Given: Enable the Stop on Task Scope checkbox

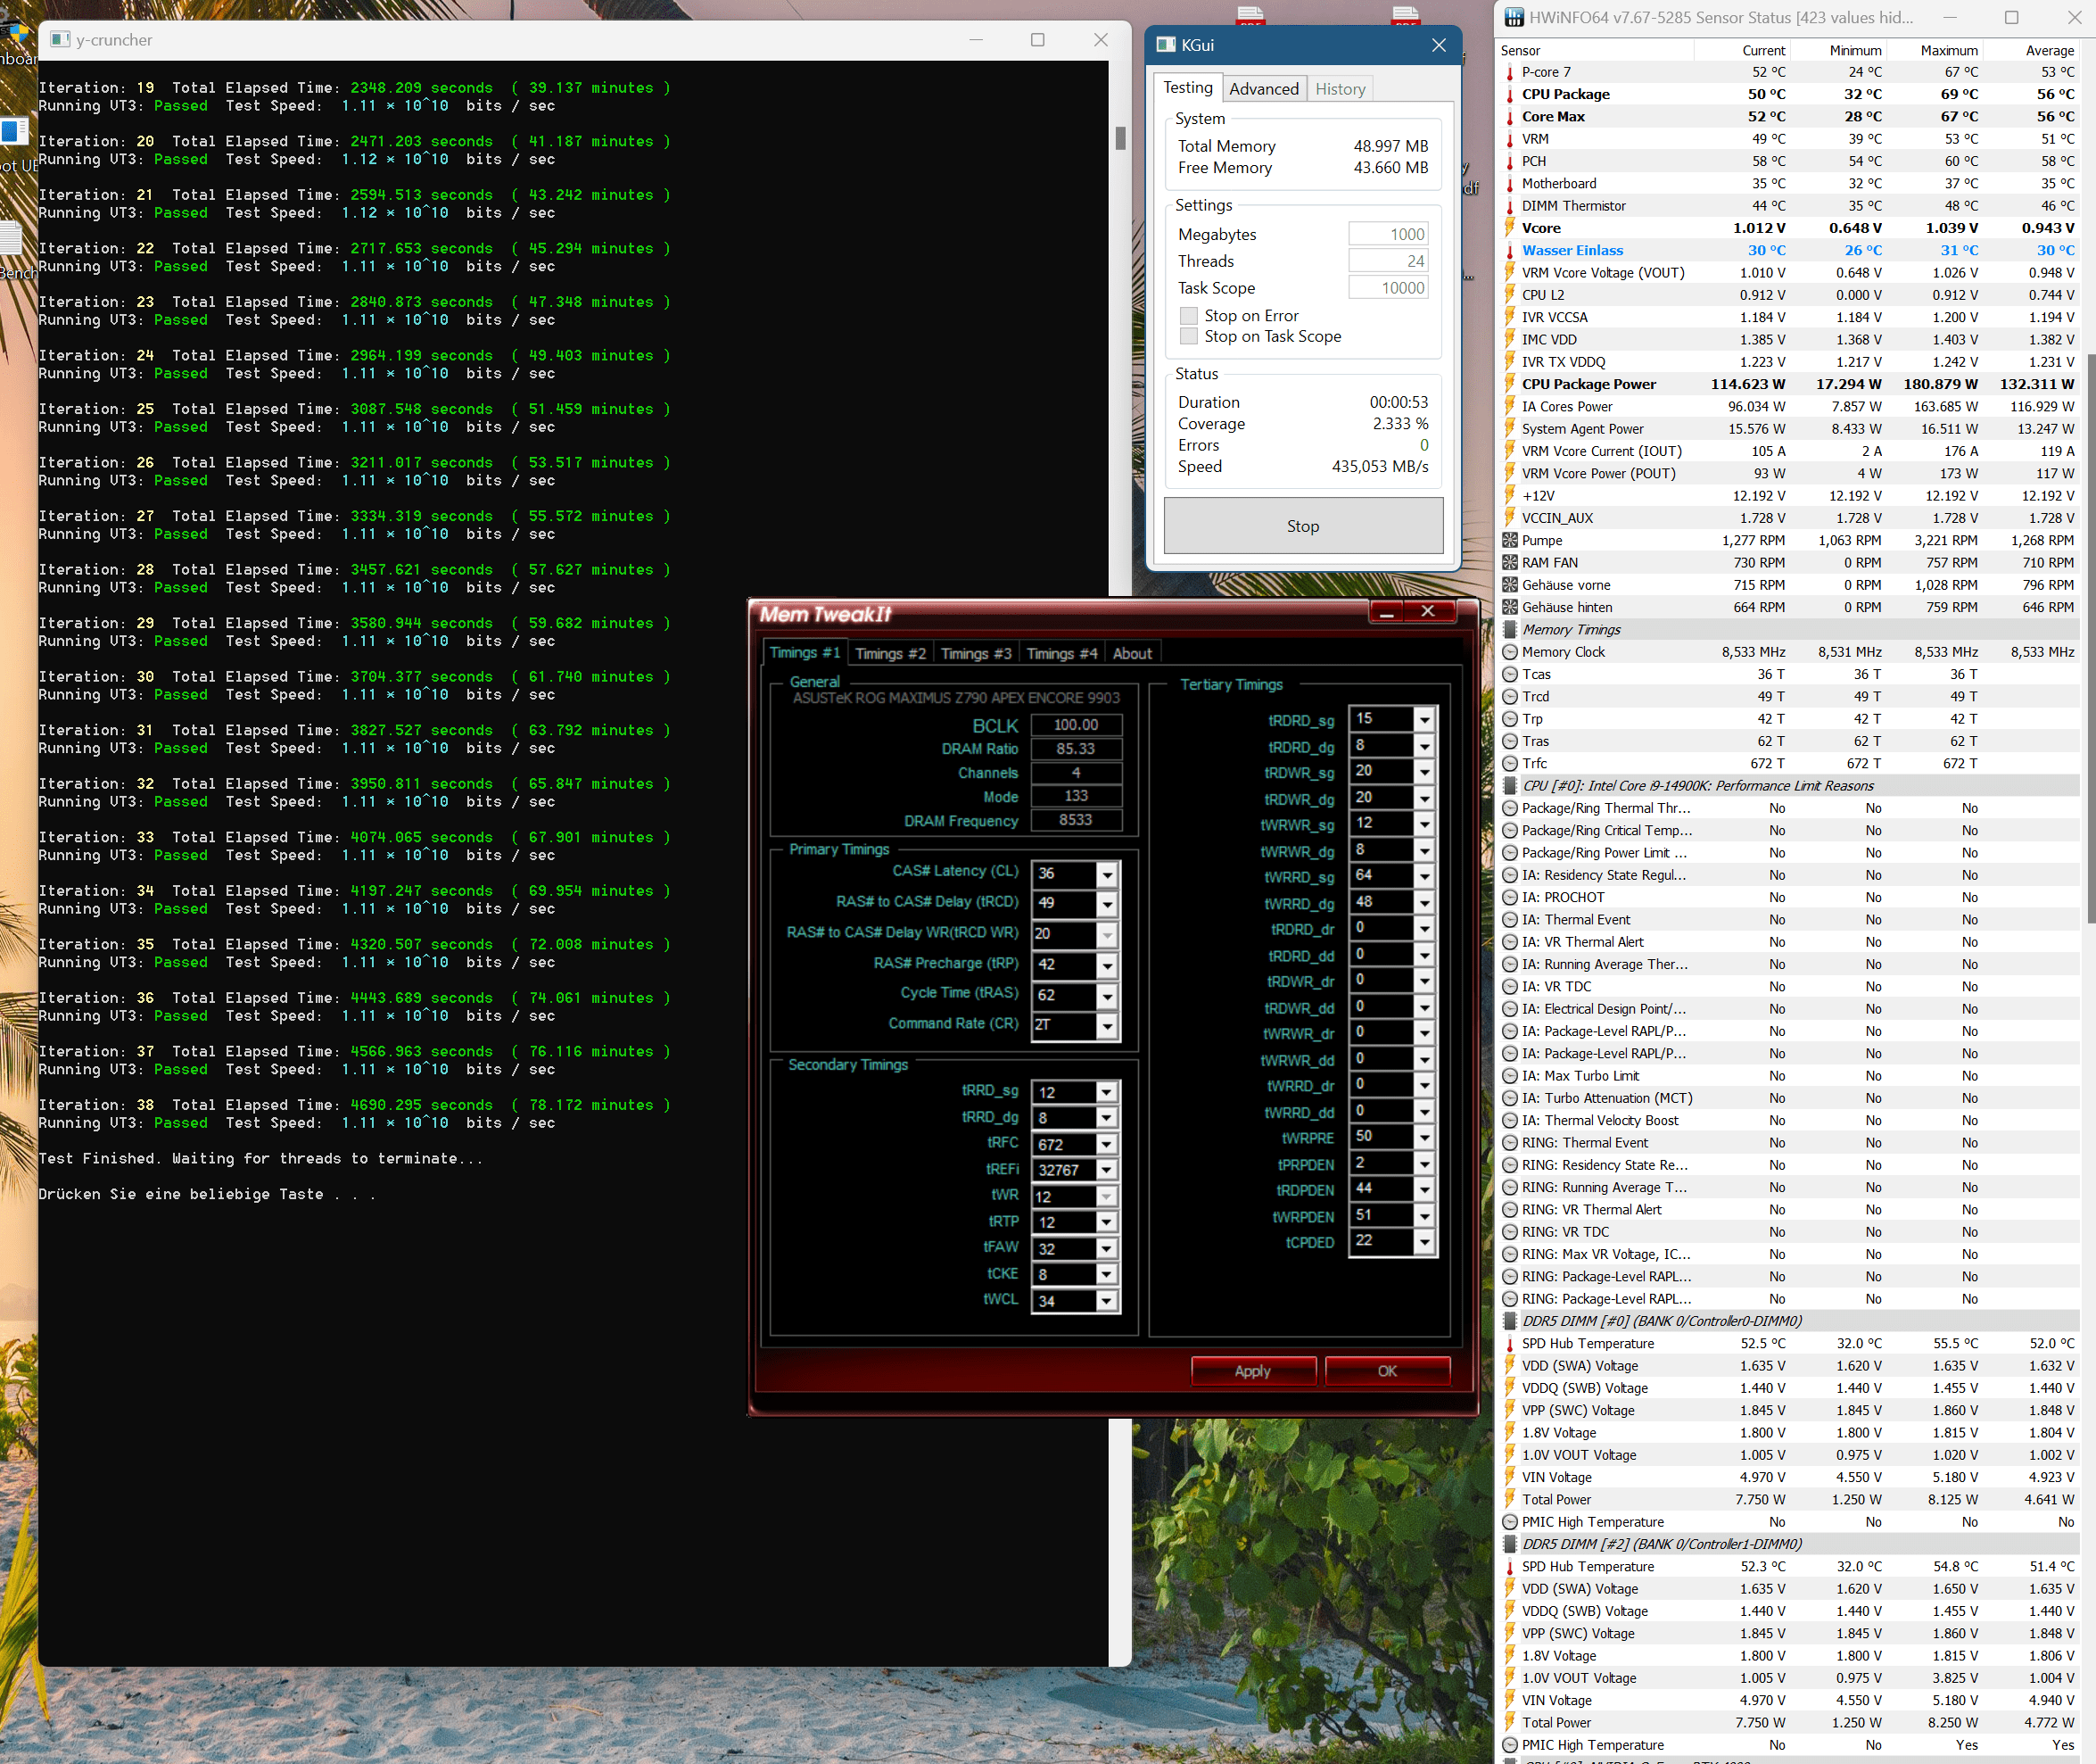Looking at the screenshot, I should (1188, 337).
